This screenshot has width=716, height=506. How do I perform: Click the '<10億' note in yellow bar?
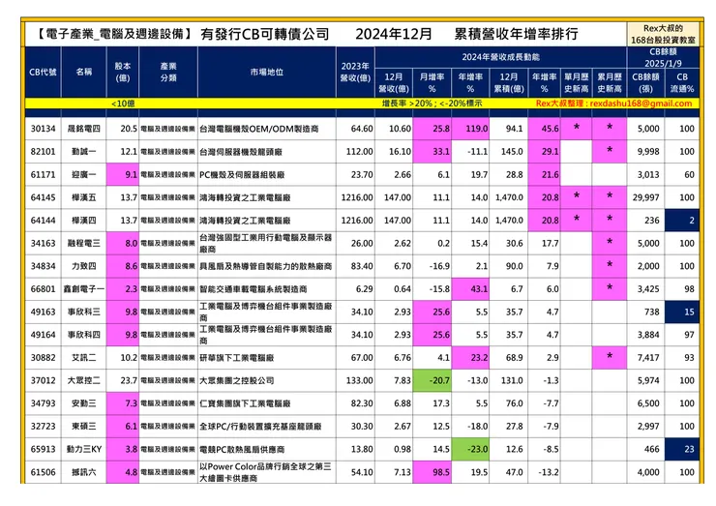[x=123, y=104]
